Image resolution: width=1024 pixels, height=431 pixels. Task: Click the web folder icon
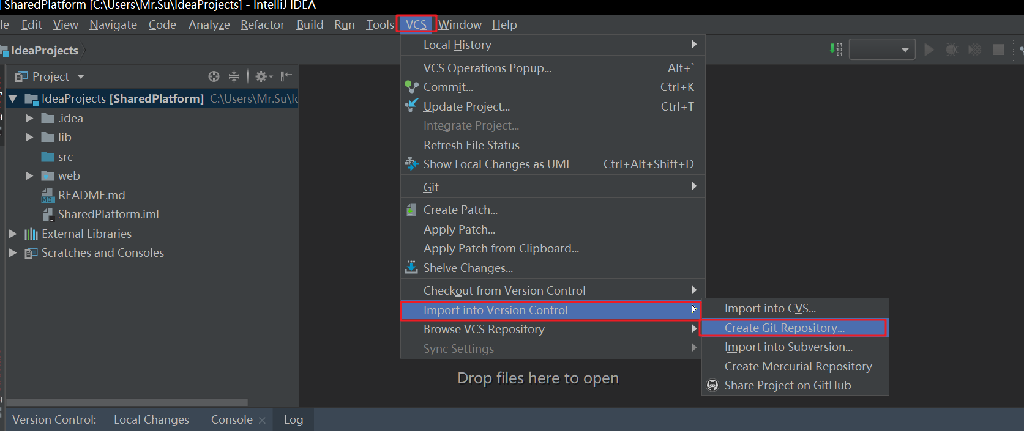[x=48, y=176]
